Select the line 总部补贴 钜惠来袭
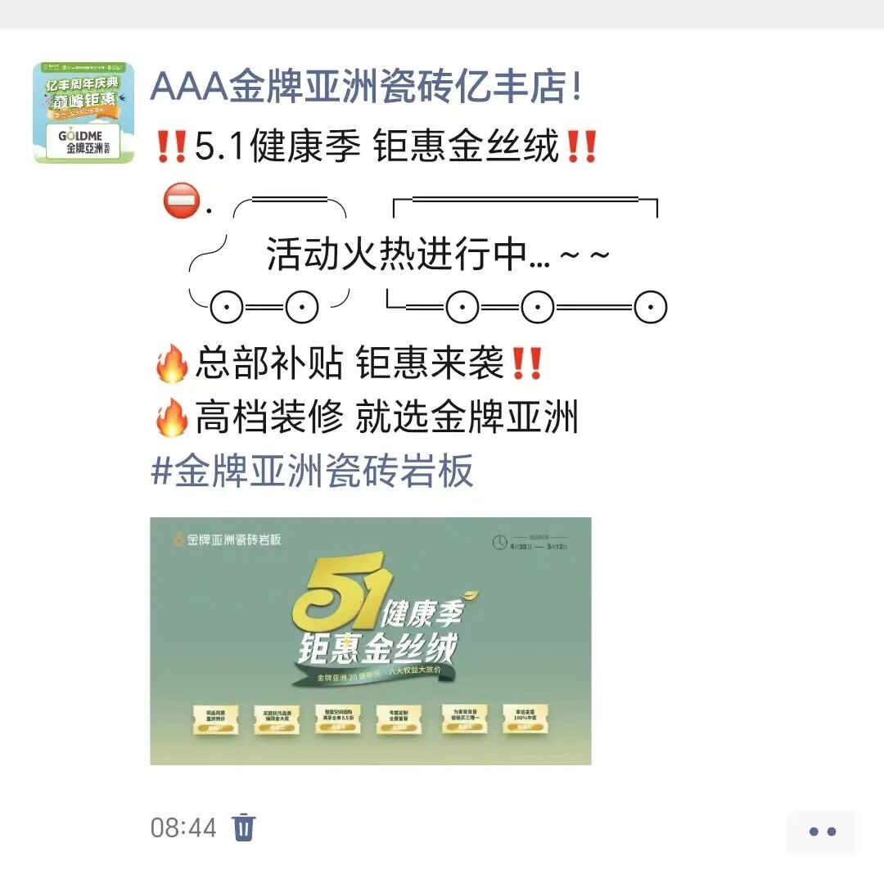The width and height of the screenshot is (884, 884). point(350,363)
